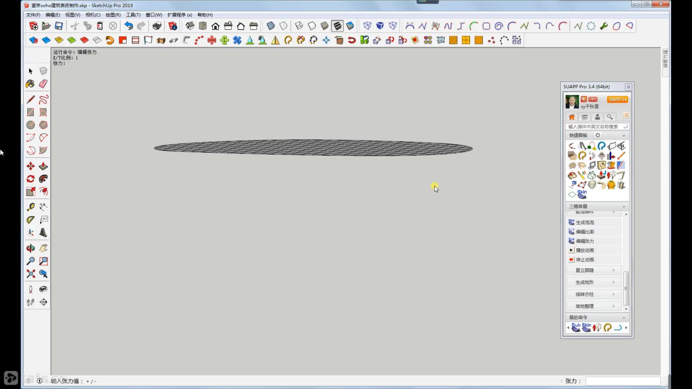Select the Orbit tool

(x=31, y=248)
